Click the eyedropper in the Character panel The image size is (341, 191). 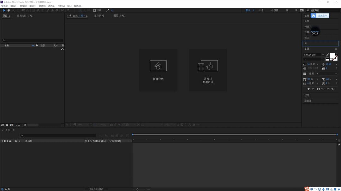pos(327,55)
